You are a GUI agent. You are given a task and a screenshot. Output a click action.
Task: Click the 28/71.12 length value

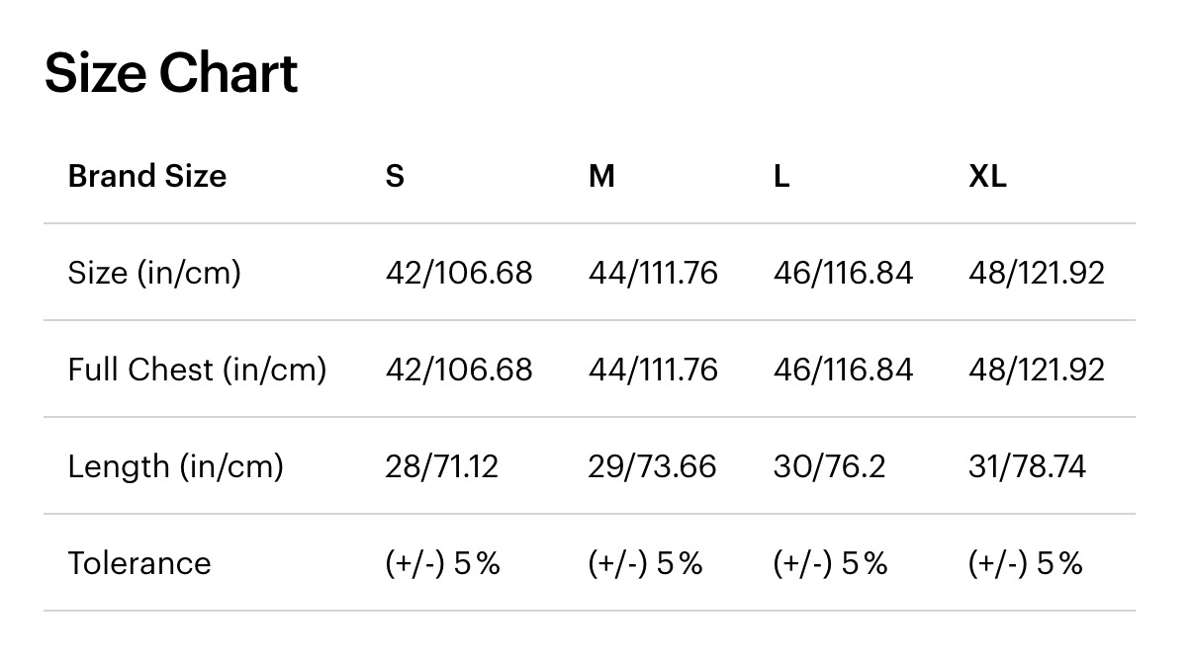click(x=441, y=466)
